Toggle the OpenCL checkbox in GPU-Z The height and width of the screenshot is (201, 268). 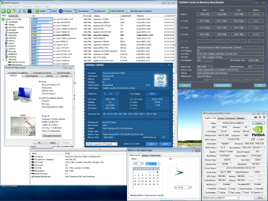tap(218, 189)
